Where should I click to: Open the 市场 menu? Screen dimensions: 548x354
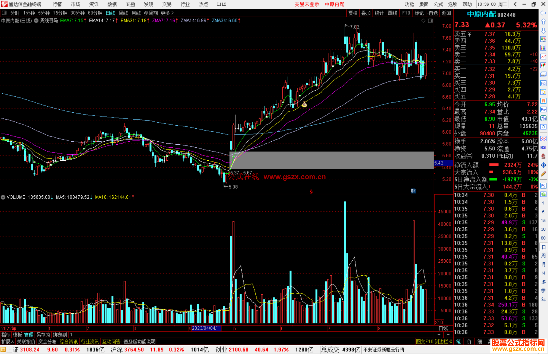click(x=76, y=4)
